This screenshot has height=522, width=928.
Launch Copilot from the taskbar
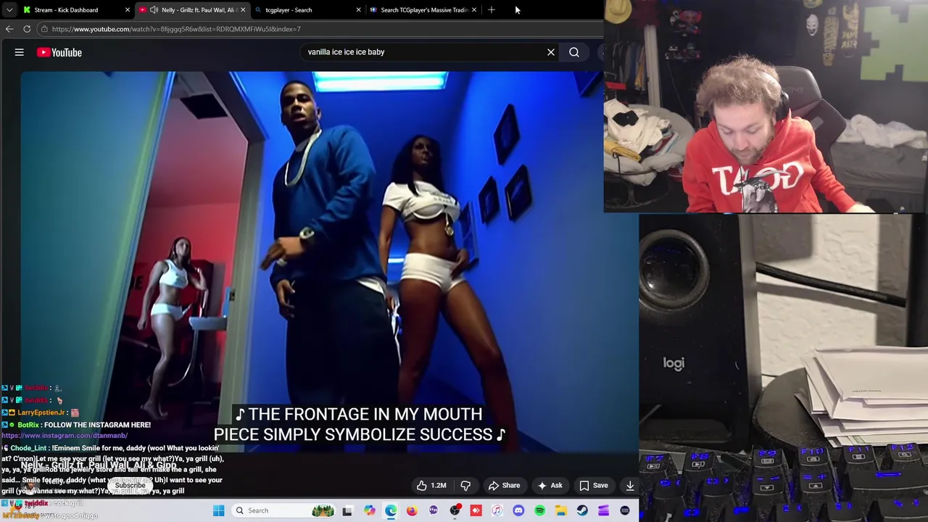[x=370, y=510]
